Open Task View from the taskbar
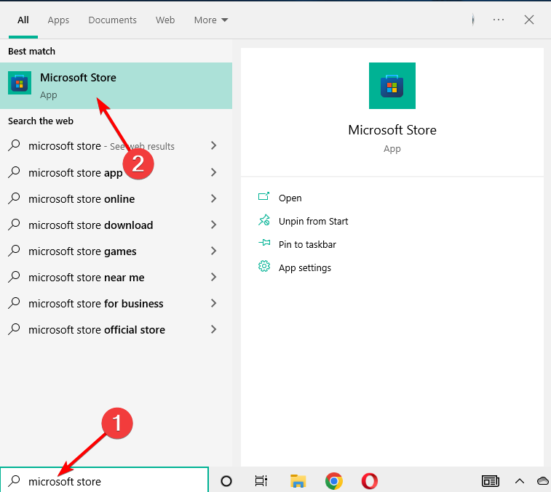 (x=261, y=481)
